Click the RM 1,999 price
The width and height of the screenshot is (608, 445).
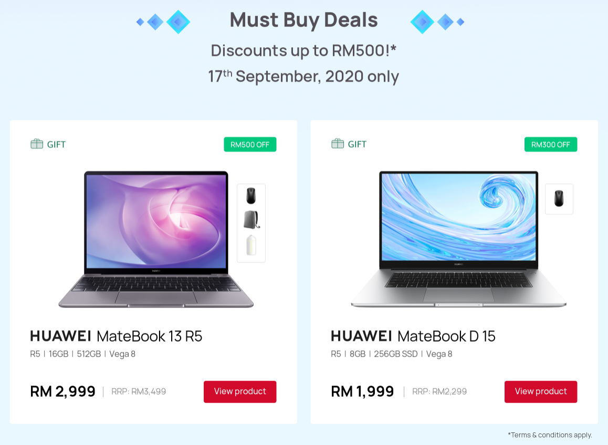(x=362, y=391)
